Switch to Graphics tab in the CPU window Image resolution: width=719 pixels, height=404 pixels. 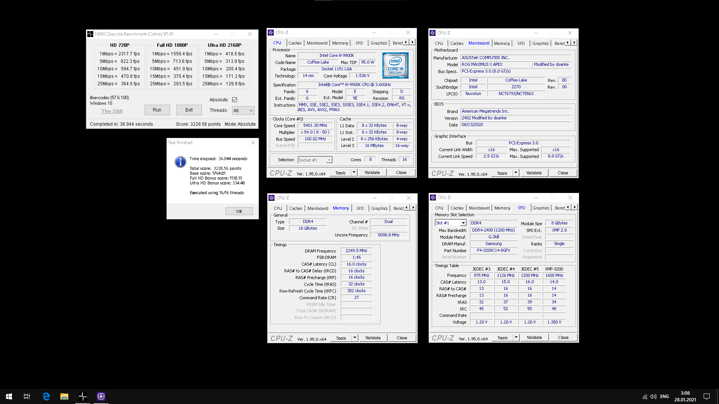point(379,43)
